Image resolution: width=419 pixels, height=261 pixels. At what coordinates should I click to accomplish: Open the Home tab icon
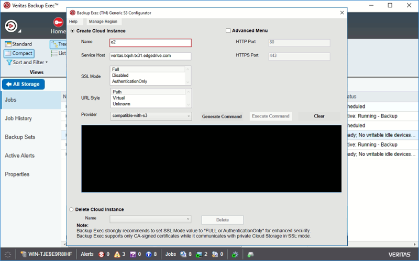click(x=58, y=22)
